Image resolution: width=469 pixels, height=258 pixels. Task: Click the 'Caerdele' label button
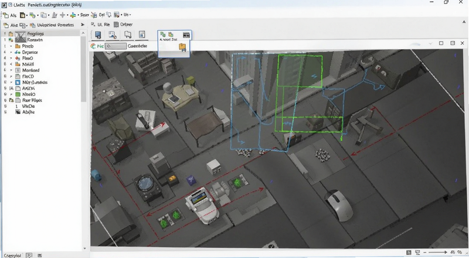(x=137, y=46)
